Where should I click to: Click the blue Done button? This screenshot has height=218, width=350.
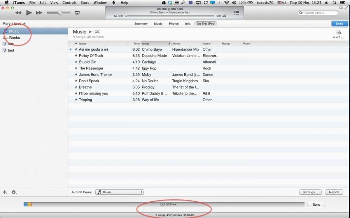pos(339,24)
